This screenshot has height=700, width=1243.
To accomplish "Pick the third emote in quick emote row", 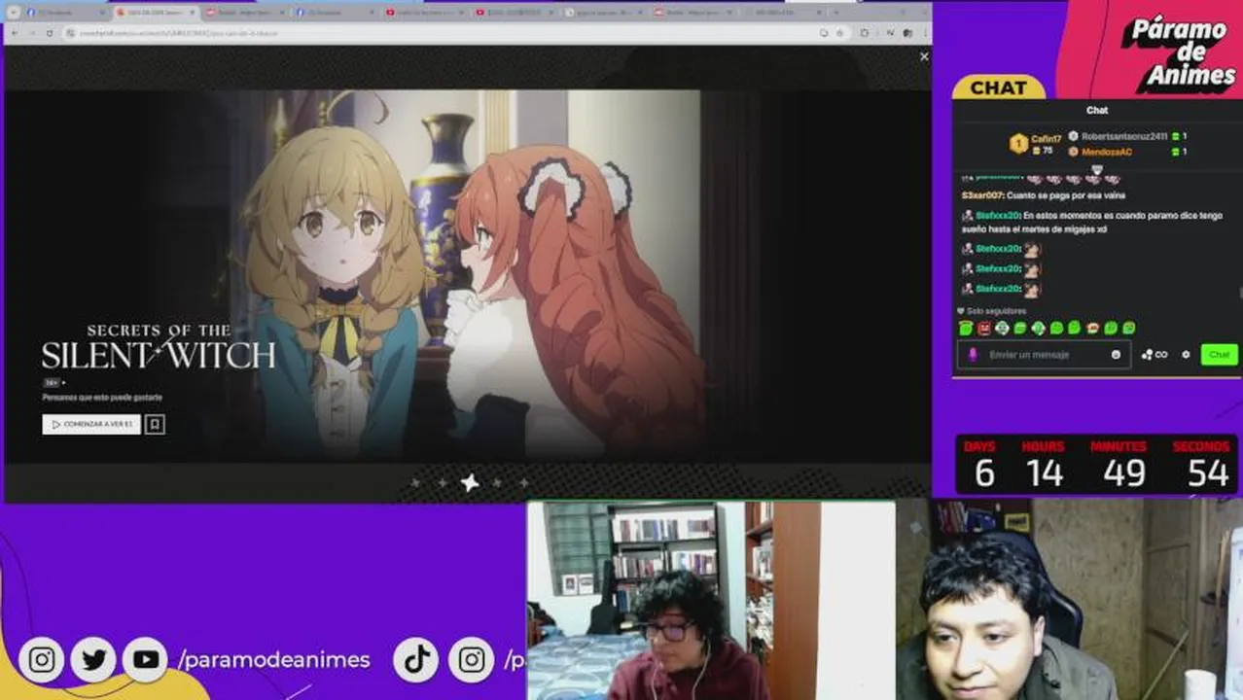I will pos(1002,329).
